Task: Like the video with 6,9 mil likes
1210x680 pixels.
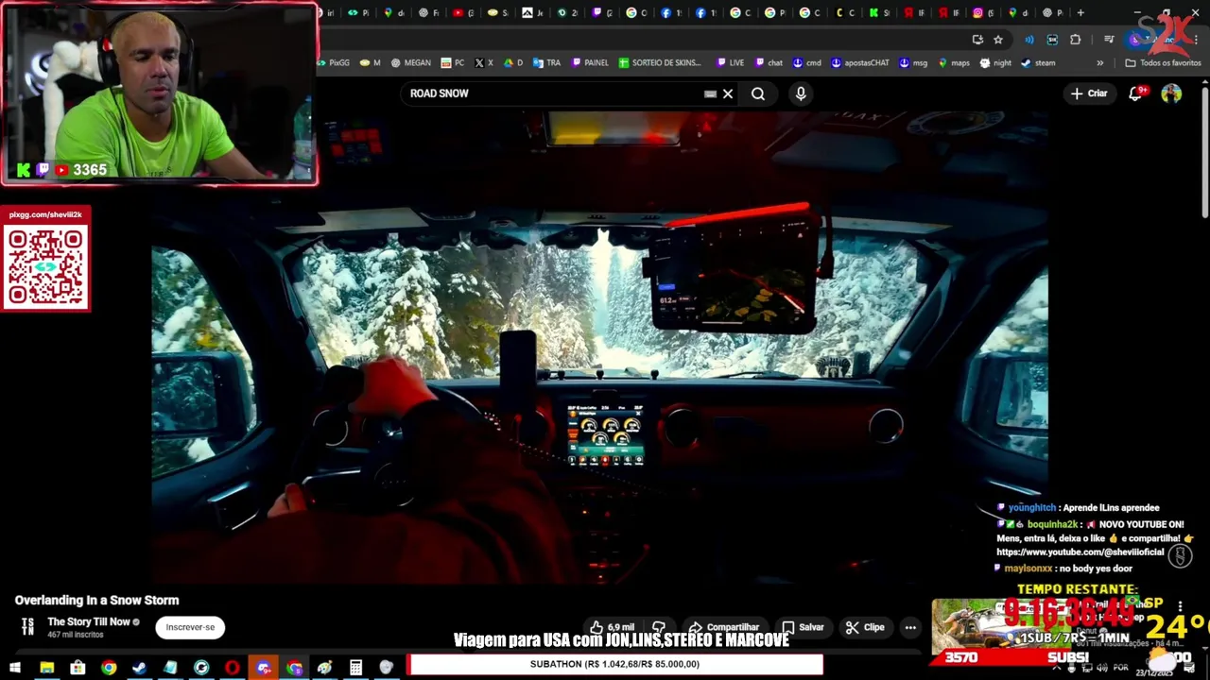Action: tap(612, 627)
